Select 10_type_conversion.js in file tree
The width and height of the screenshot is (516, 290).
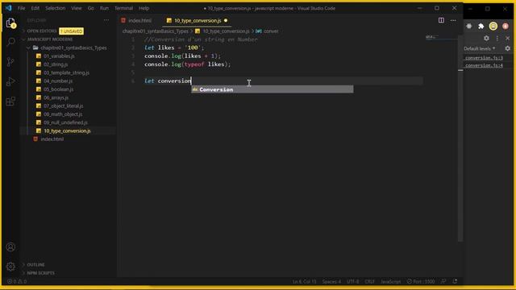(67, 130)
